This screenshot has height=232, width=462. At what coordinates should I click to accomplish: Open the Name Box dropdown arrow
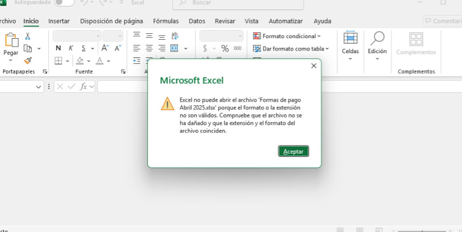click(x=38, y=87)
